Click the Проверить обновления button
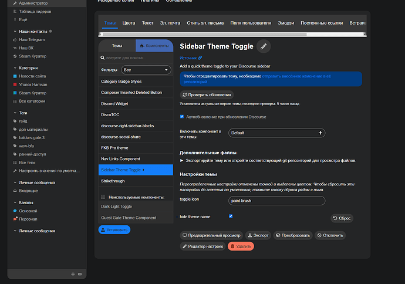This screenshot has height=284, width=405. 207,94
